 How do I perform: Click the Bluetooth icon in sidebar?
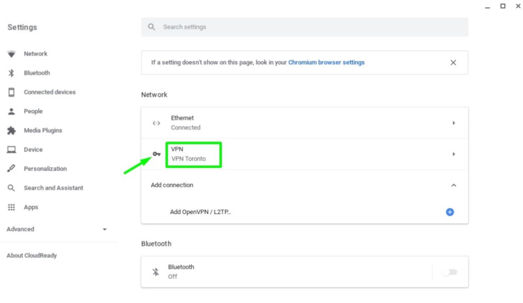(x=11, y=73)
